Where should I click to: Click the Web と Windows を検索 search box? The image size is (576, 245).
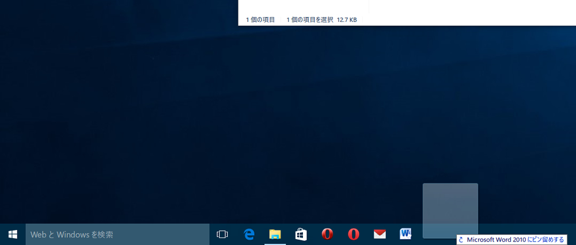coord(118,235)
